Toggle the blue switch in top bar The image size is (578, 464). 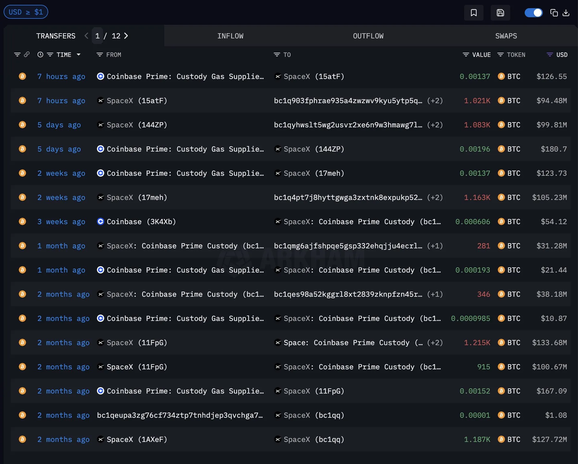tap(533, 13)
